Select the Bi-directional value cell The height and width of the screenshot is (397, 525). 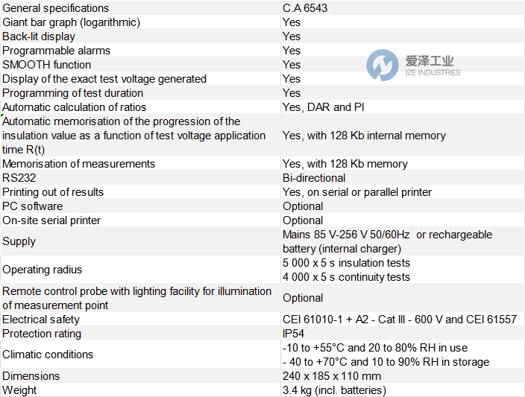pyautogui.click(x=314, y=178)
